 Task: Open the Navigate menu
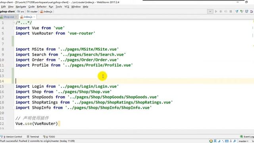[21, 7]
